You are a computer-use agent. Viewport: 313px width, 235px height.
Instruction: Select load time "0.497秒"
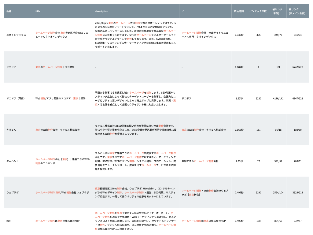239,192
